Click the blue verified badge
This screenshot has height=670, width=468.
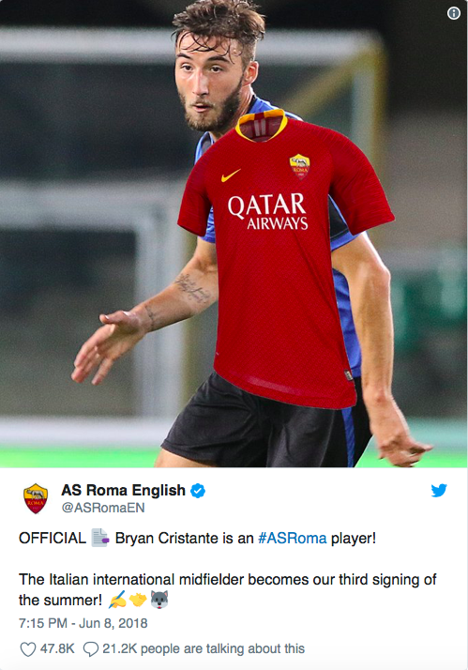197,491
